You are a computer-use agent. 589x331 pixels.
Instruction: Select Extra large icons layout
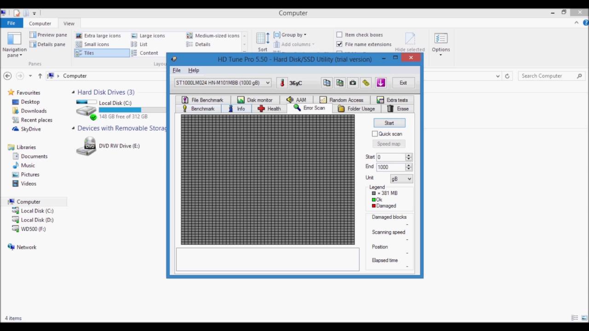(98, 35)
